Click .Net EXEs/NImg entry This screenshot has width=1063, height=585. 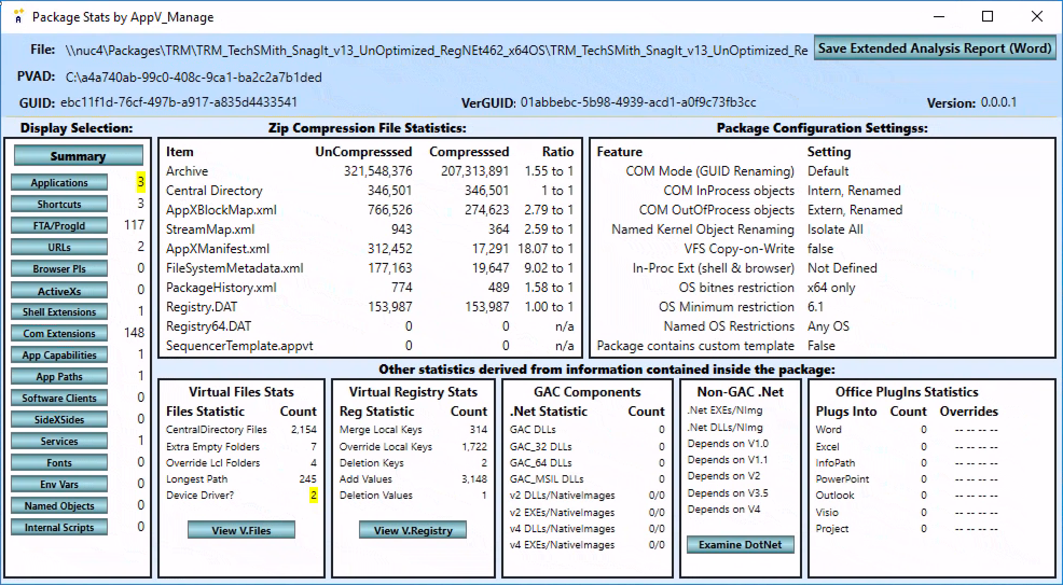(725, 410)
